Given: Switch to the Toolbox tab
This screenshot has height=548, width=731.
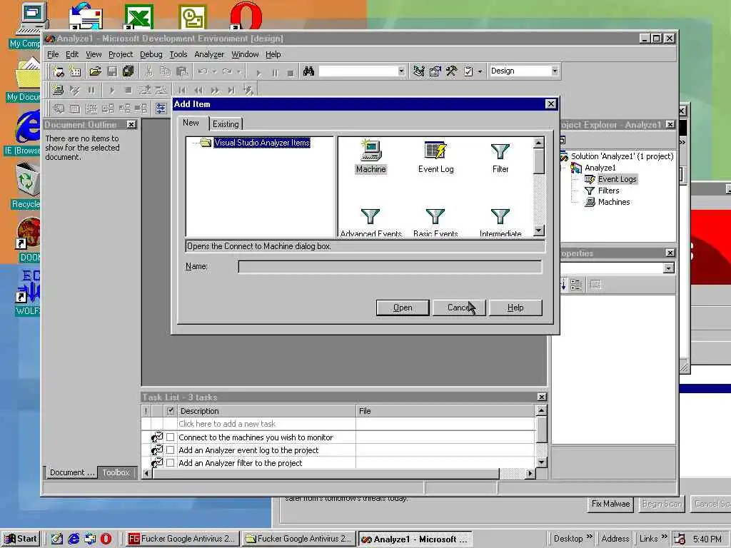Looking at the screenshot, I should pos(116,472).
